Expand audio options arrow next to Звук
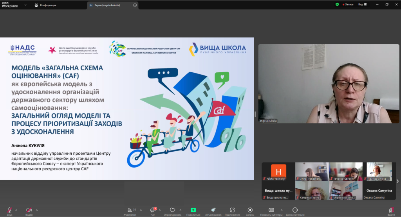Image resolution: width=401 pixels, height=218 pixels. (16, 210)
